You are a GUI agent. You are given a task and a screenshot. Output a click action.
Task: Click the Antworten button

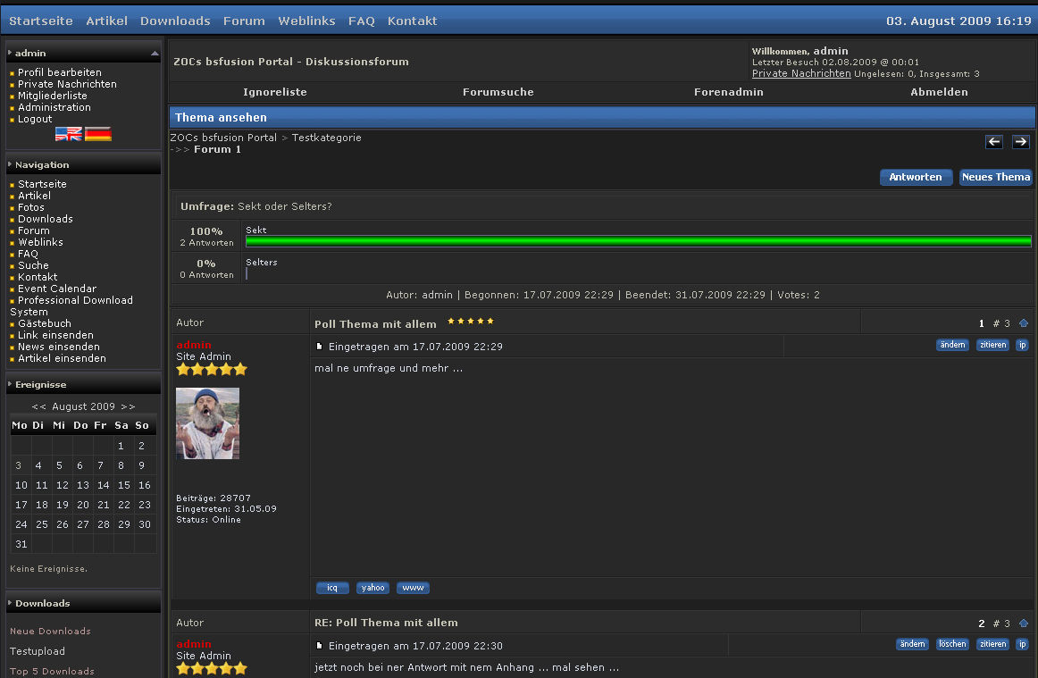pyautogui.click(x=916, y=177)
